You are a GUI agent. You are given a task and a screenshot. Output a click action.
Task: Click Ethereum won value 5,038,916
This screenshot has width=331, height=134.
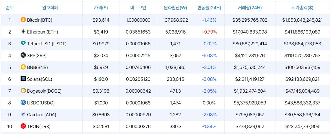coord(175,32)
